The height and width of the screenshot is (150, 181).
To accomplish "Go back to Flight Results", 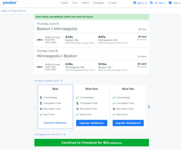I will click(13, 11).
